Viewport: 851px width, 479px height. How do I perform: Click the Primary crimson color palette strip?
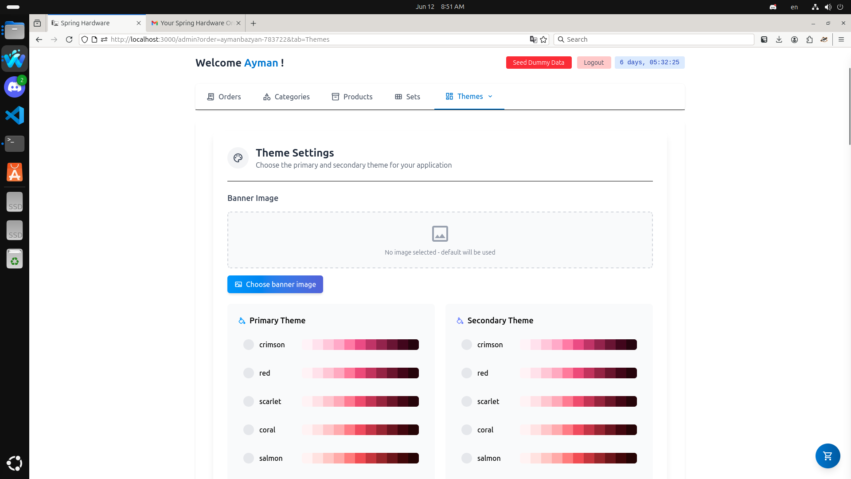coord(360,345)
